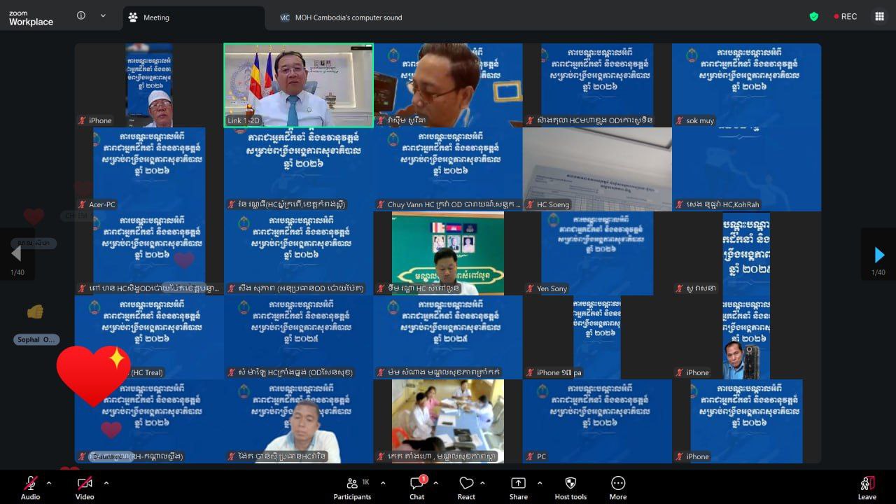Select the Link 1-2D speaker video tile

[298, 85]
